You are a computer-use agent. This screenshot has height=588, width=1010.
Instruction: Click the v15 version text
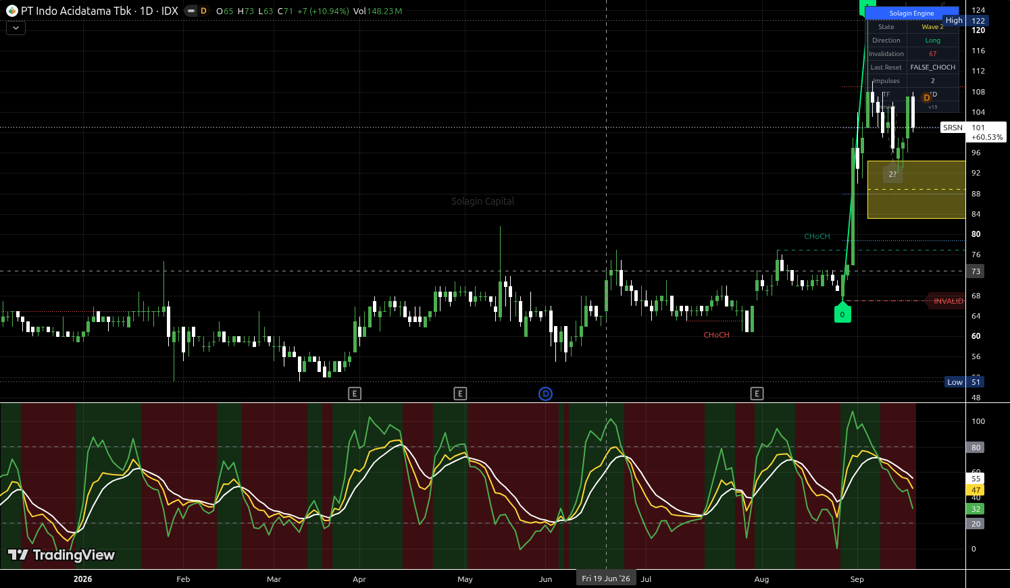pyautogui.click(x=933, y=107)
